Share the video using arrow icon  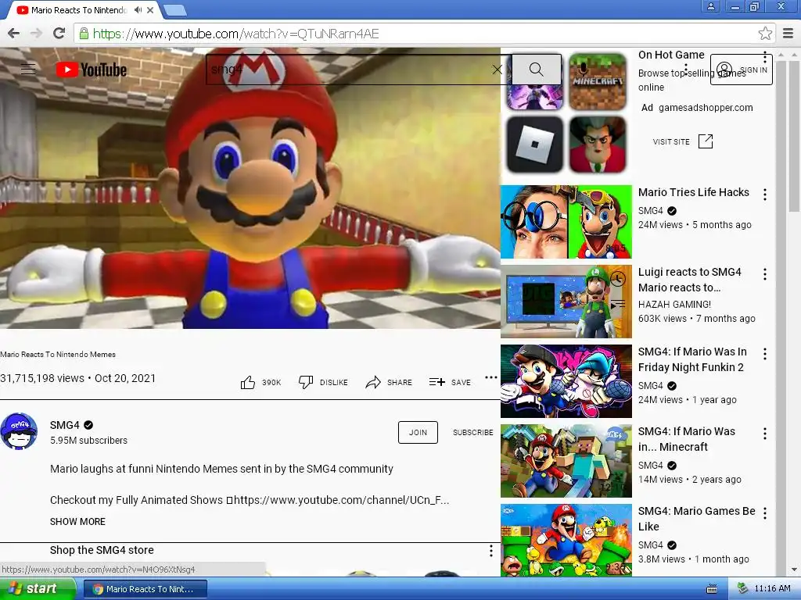(373, 382)
